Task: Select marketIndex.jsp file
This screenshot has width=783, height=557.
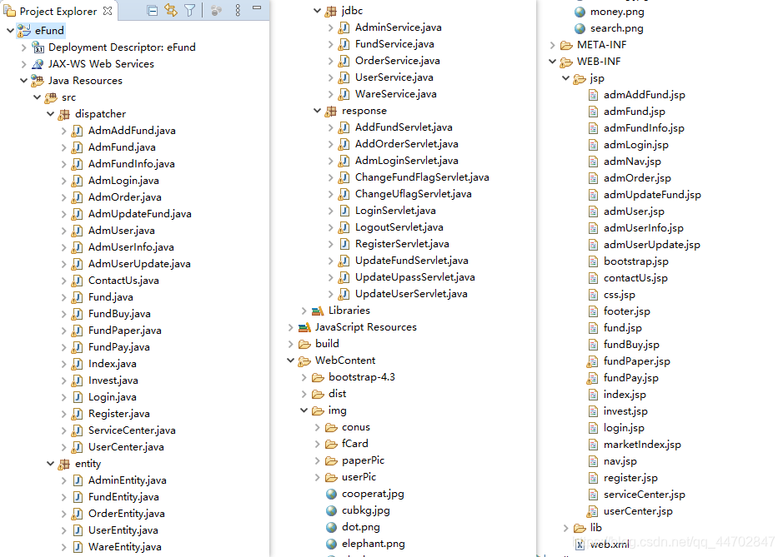Action: coord(642,445)
